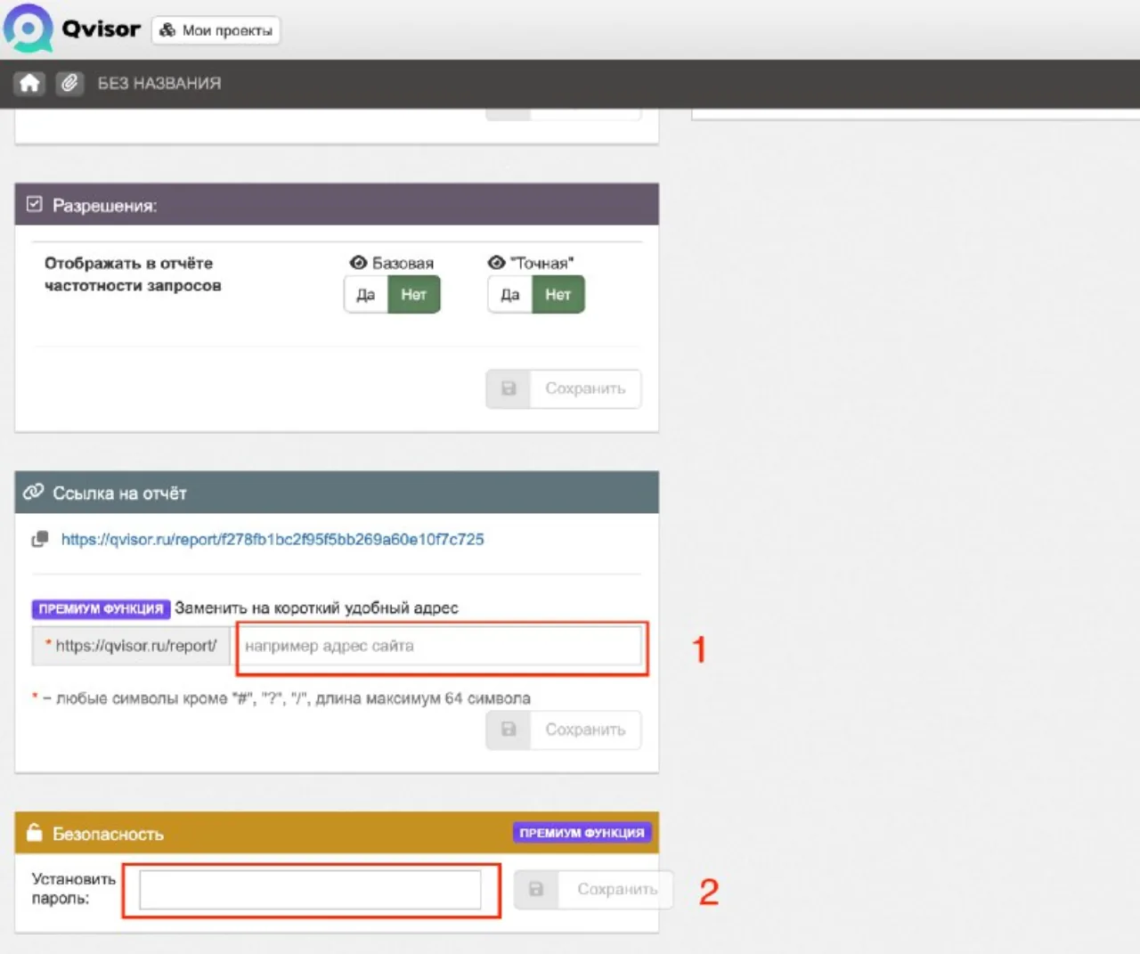Click save disk icon next to password field
Viewport: 1140px width, 954px height.
pos(536,889)
